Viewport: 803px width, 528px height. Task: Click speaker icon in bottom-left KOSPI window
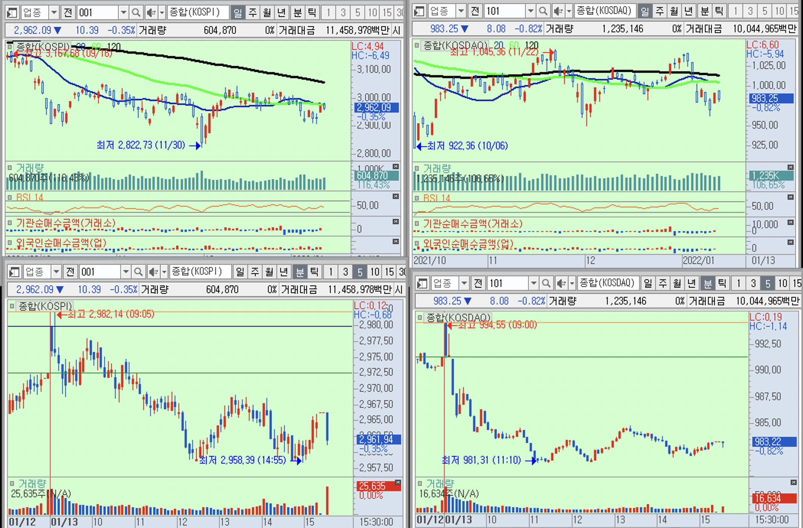pos(153,272)
